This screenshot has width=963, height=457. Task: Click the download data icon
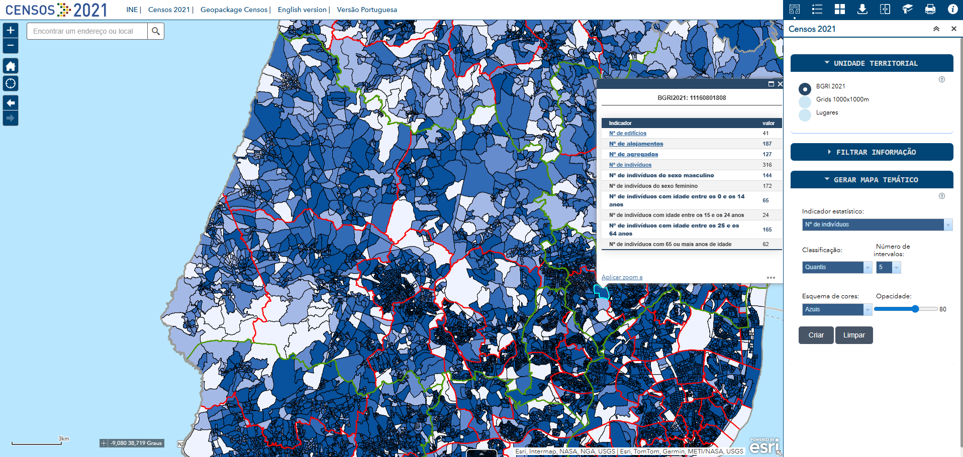(x=862, y=9)
